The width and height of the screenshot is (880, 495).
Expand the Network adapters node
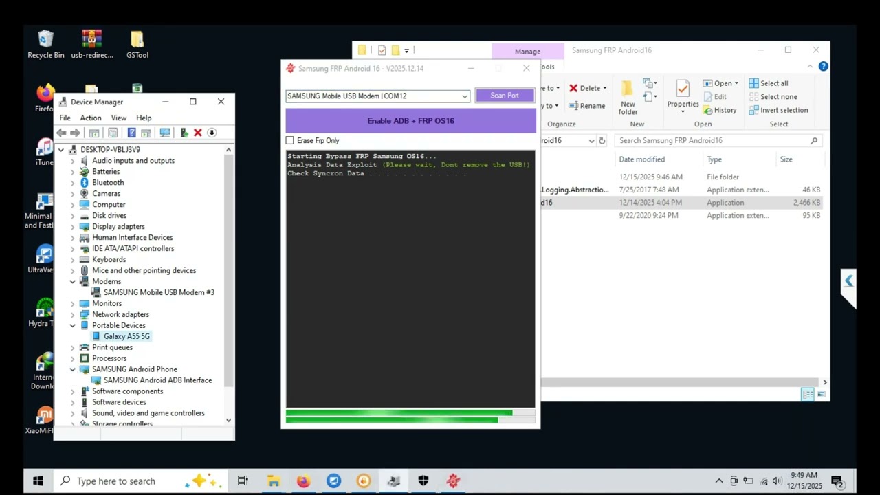72,314
